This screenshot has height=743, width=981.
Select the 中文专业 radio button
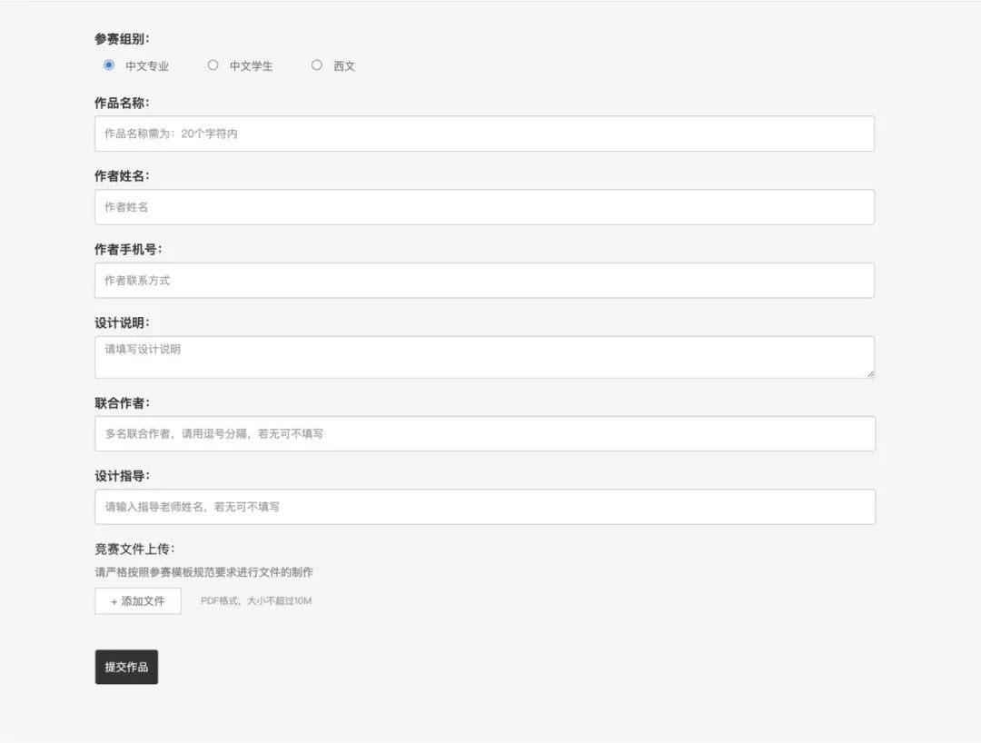(x=109, y=65)
